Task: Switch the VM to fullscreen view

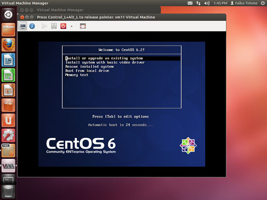Action: tap(83, 26)
